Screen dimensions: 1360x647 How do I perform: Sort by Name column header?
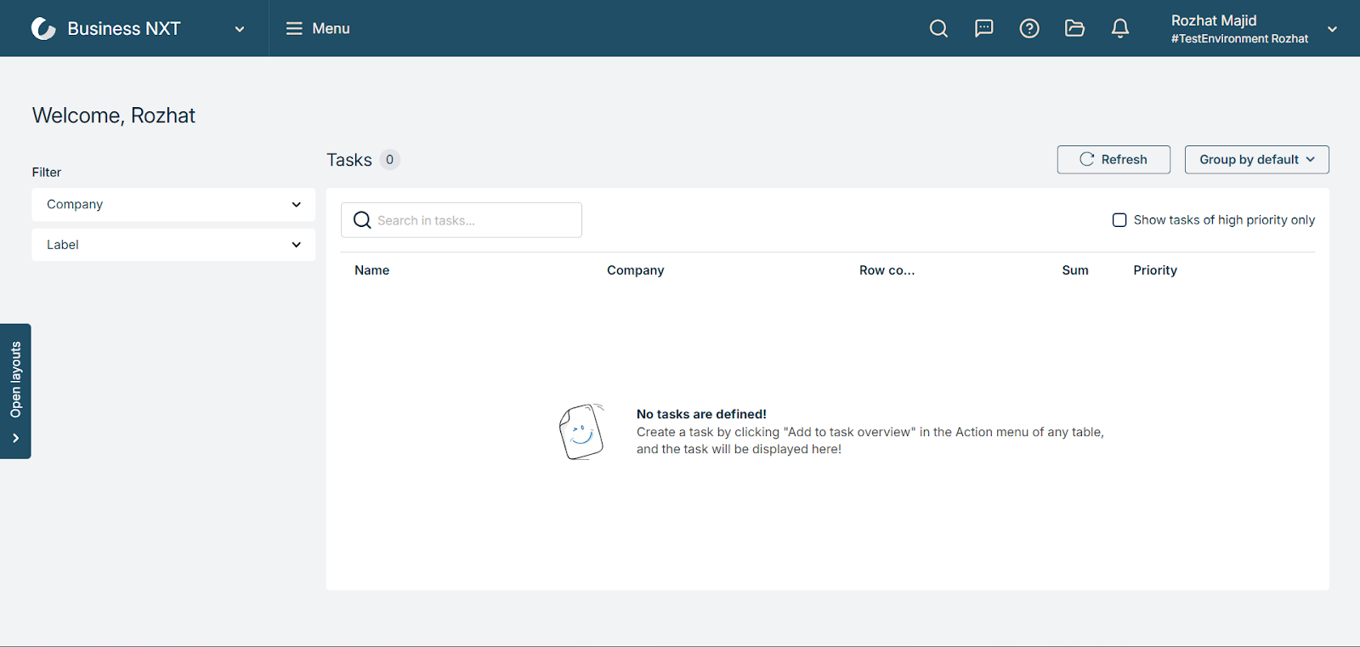click(372, 270)
